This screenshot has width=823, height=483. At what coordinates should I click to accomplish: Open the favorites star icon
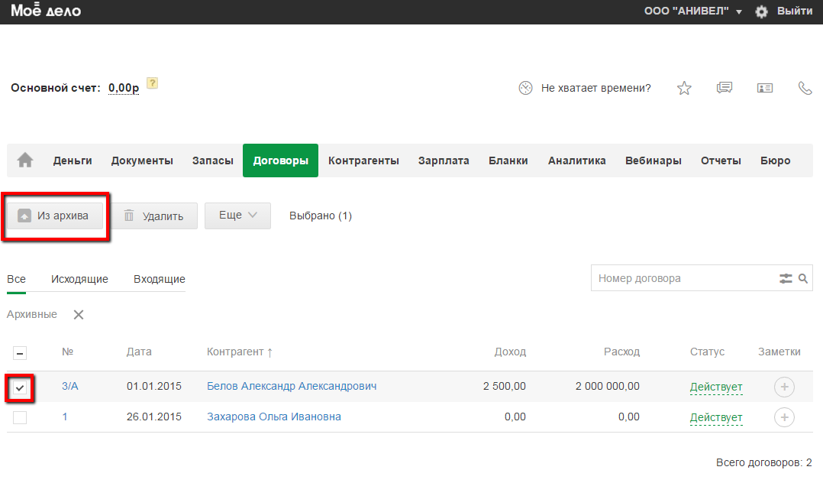684,88
